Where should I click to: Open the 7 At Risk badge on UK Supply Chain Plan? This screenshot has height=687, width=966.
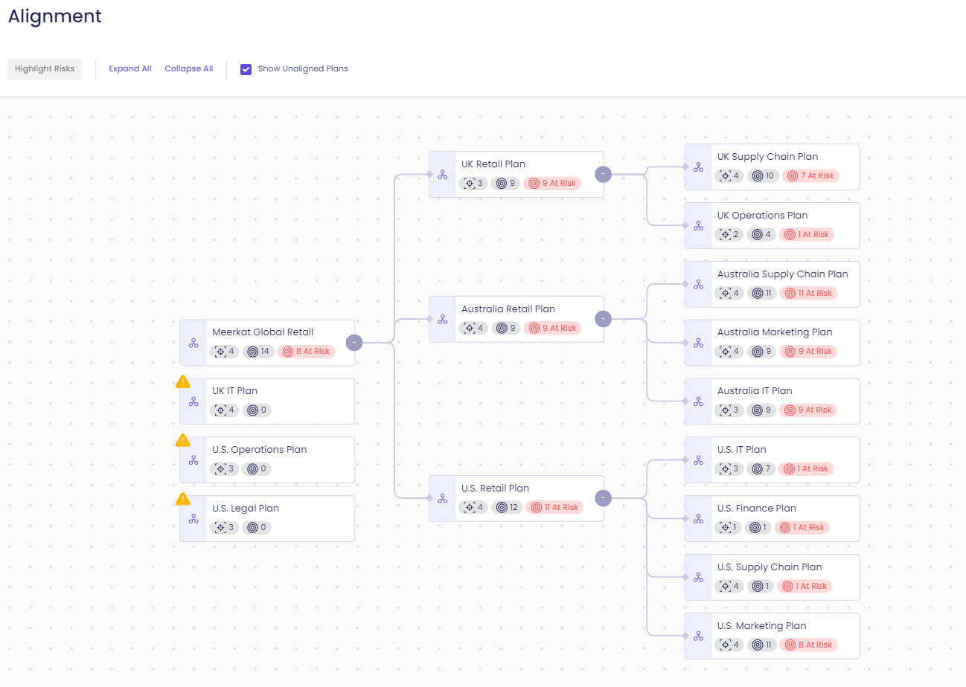[x=810, y=176]
